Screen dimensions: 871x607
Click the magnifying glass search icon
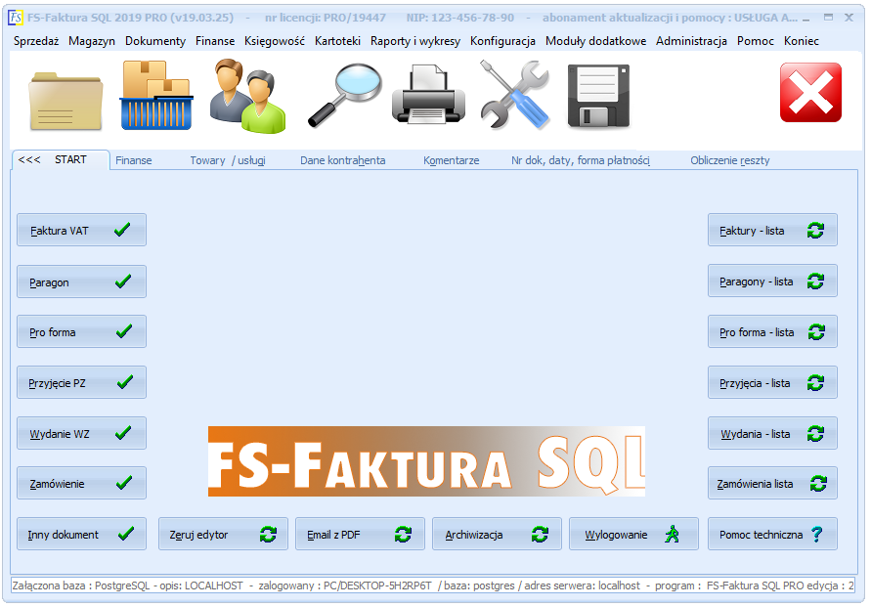click(345, 95)
